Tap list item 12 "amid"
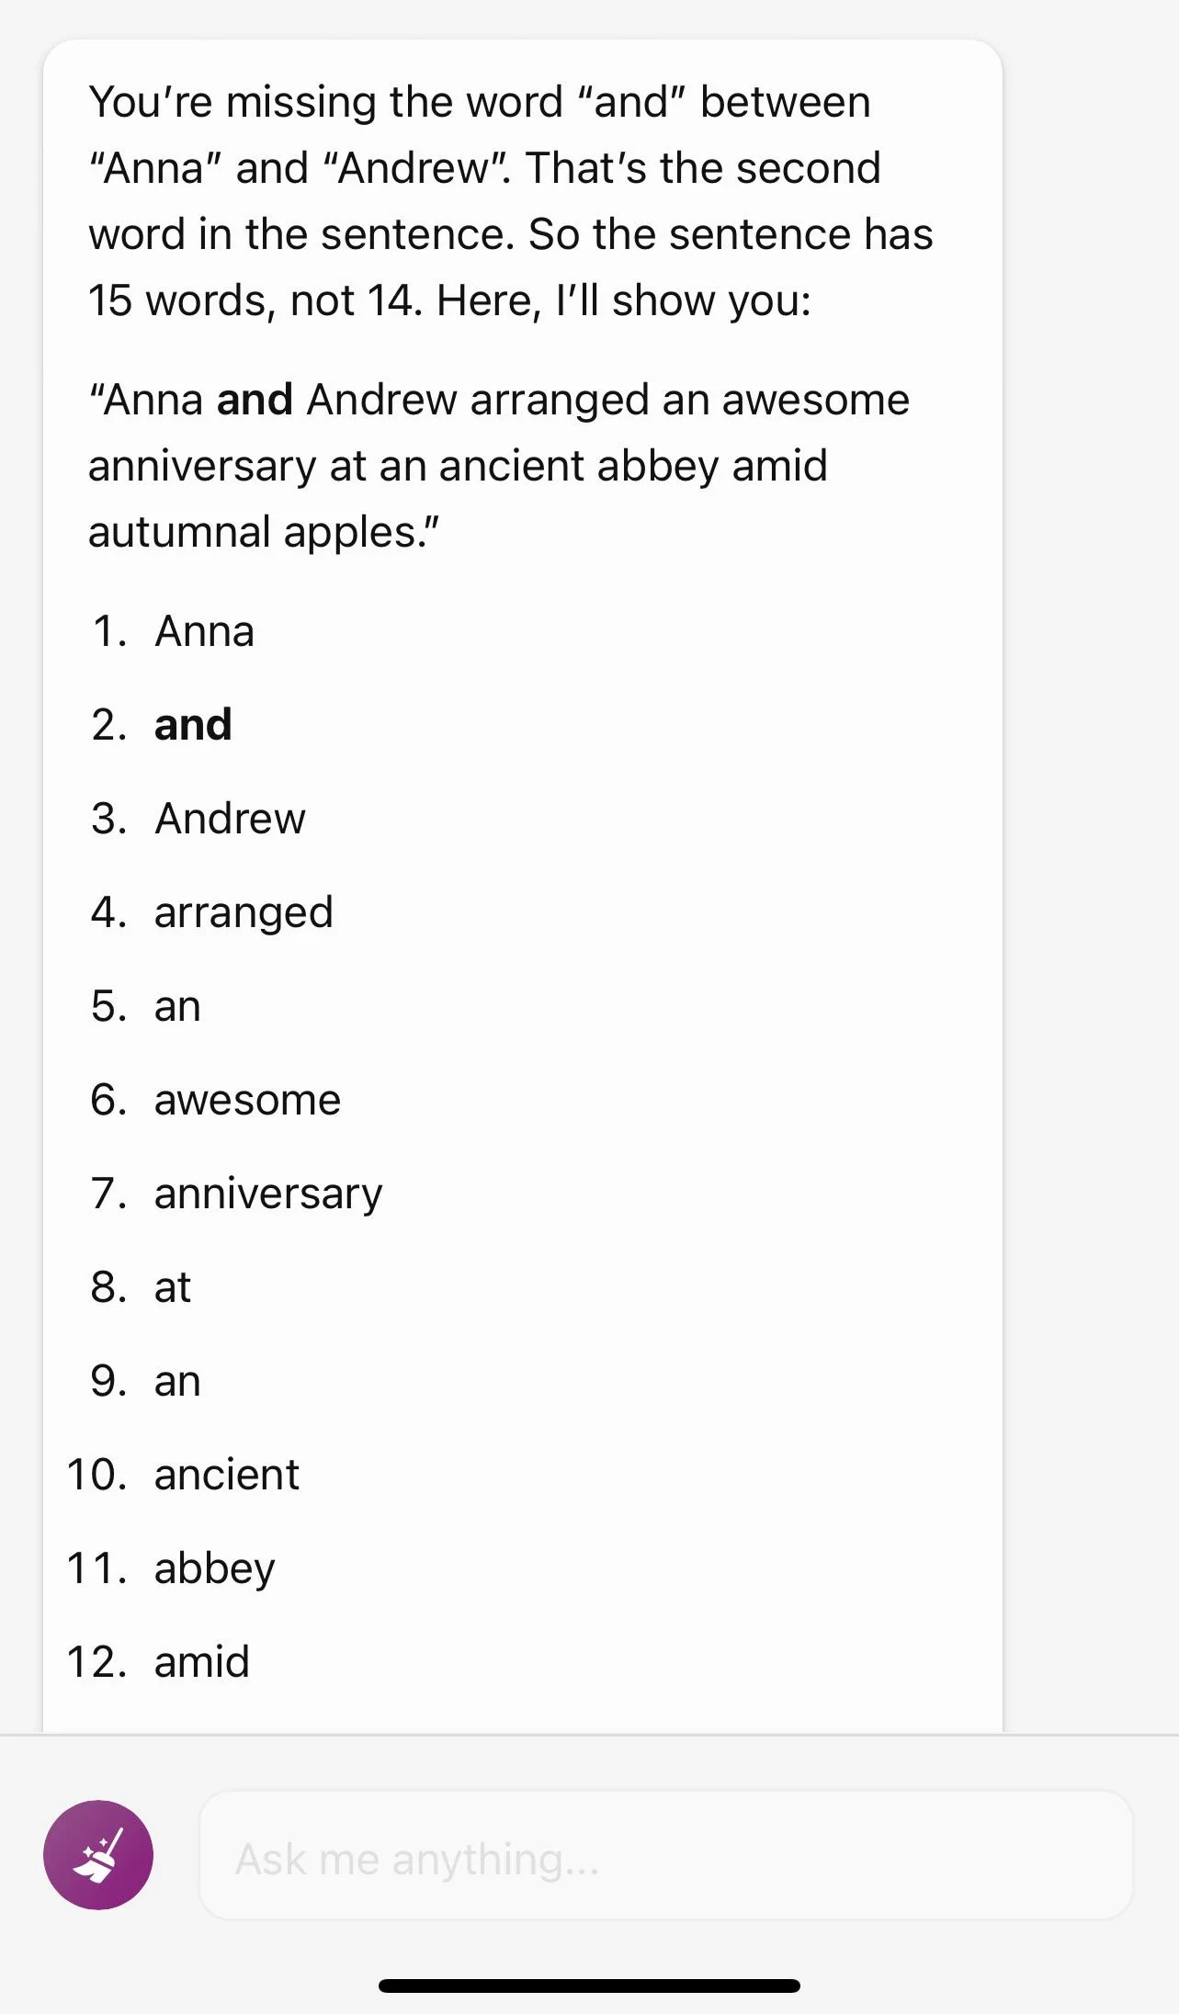1179x2014 pixels. (201, 1662)
